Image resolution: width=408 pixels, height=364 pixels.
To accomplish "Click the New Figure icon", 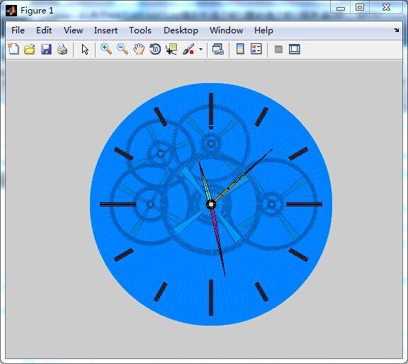I will [13, 49].
